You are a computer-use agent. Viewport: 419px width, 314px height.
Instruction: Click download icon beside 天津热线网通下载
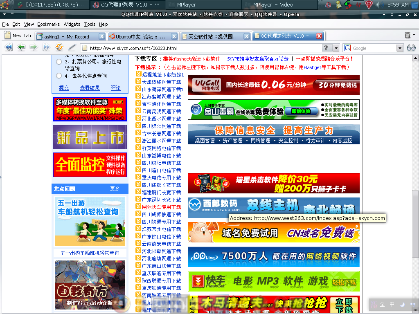(138, 81)
